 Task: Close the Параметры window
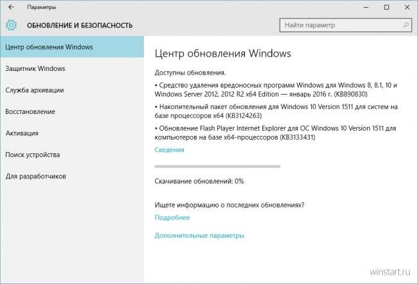[x=407, y=7]
